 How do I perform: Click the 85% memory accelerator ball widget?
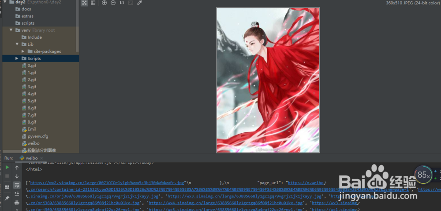423,175
